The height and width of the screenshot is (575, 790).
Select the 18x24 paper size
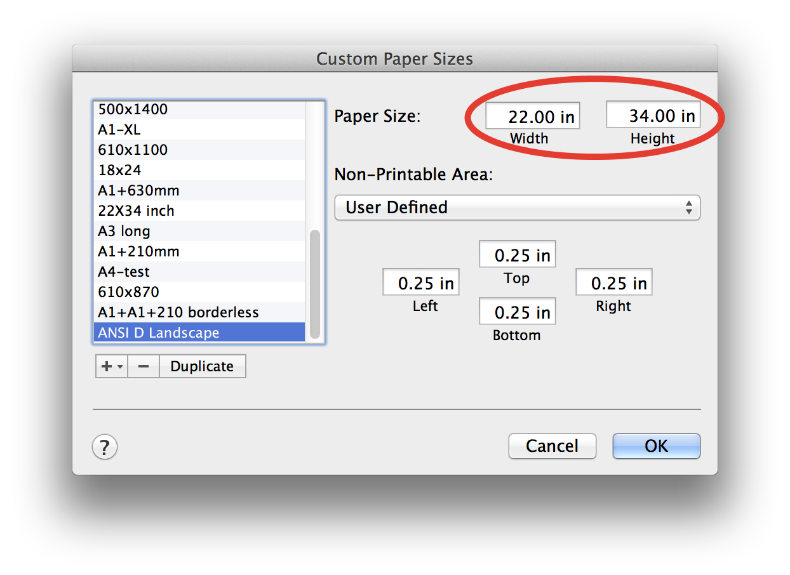pyautogui.click(x=199, y=170)
